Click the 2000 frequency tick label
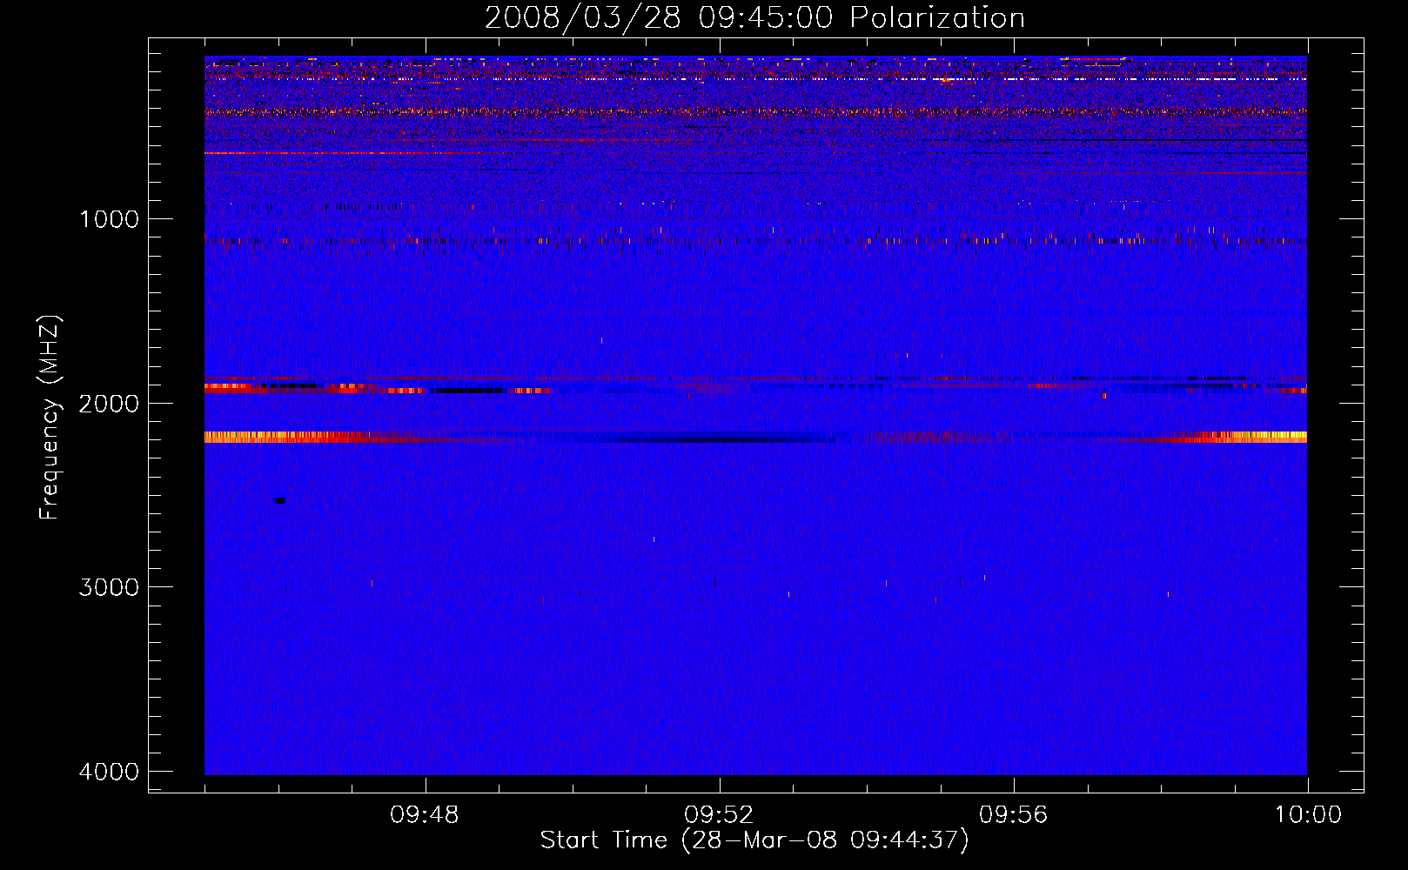Viewport: 1408px width, 870px height. [109, 403]
